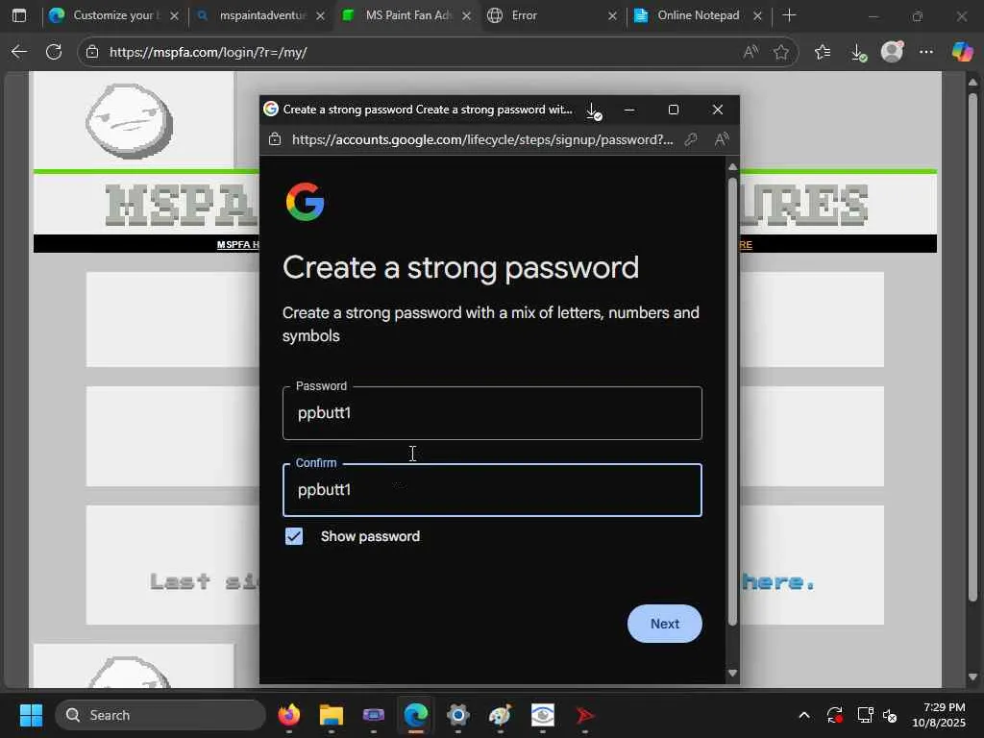Open Edge Settings and more menu

tap(926, 52)
